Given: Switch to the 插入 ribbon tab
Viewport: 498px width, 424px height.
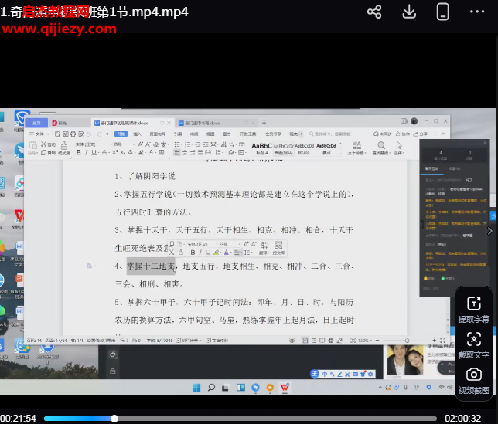Looking at the screenshot, I should point(137,134).
